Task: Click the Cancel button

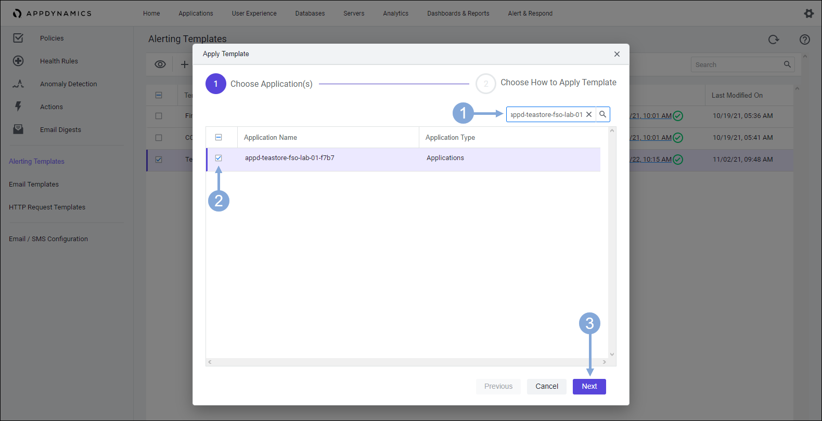Action: (x=547, y=386)
